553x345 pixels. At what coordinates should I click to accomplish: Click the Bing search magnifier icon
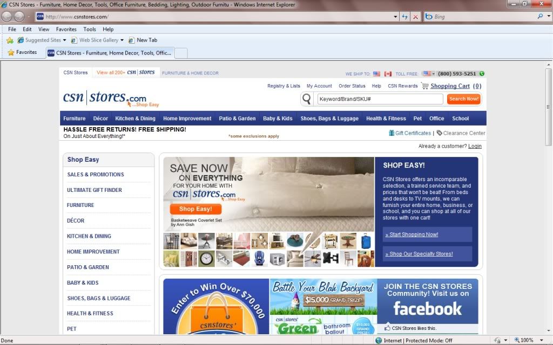pyautogui.click(x=539, y=16)
